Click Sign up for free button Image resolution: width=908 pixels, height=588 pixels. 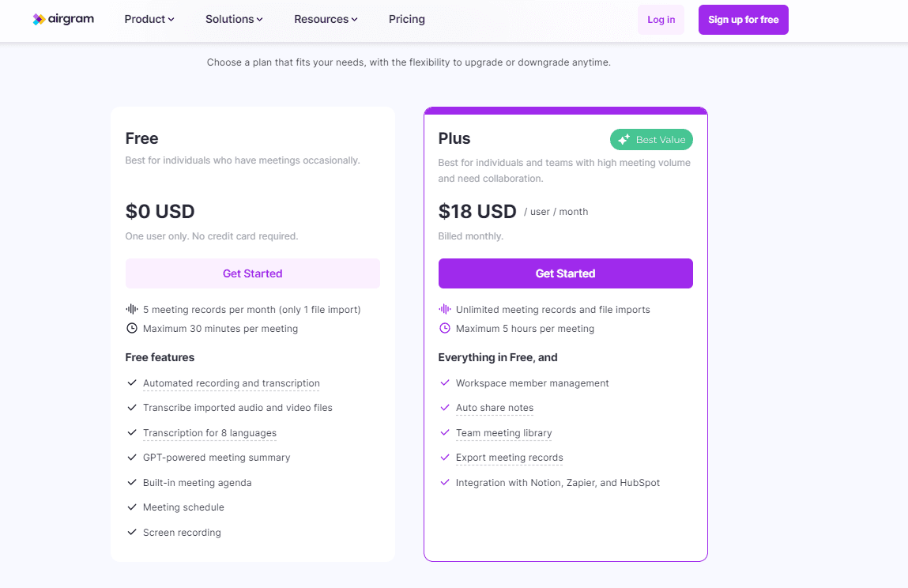(743, 20)
